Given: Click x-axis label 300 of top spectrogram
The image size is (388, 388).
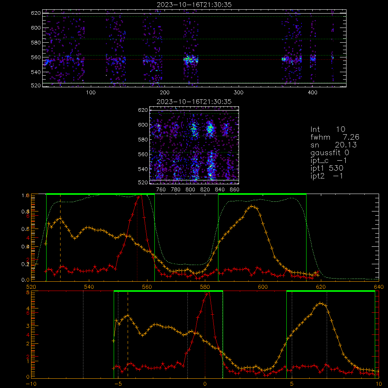Looking at the screenshot, I should 239,93.
